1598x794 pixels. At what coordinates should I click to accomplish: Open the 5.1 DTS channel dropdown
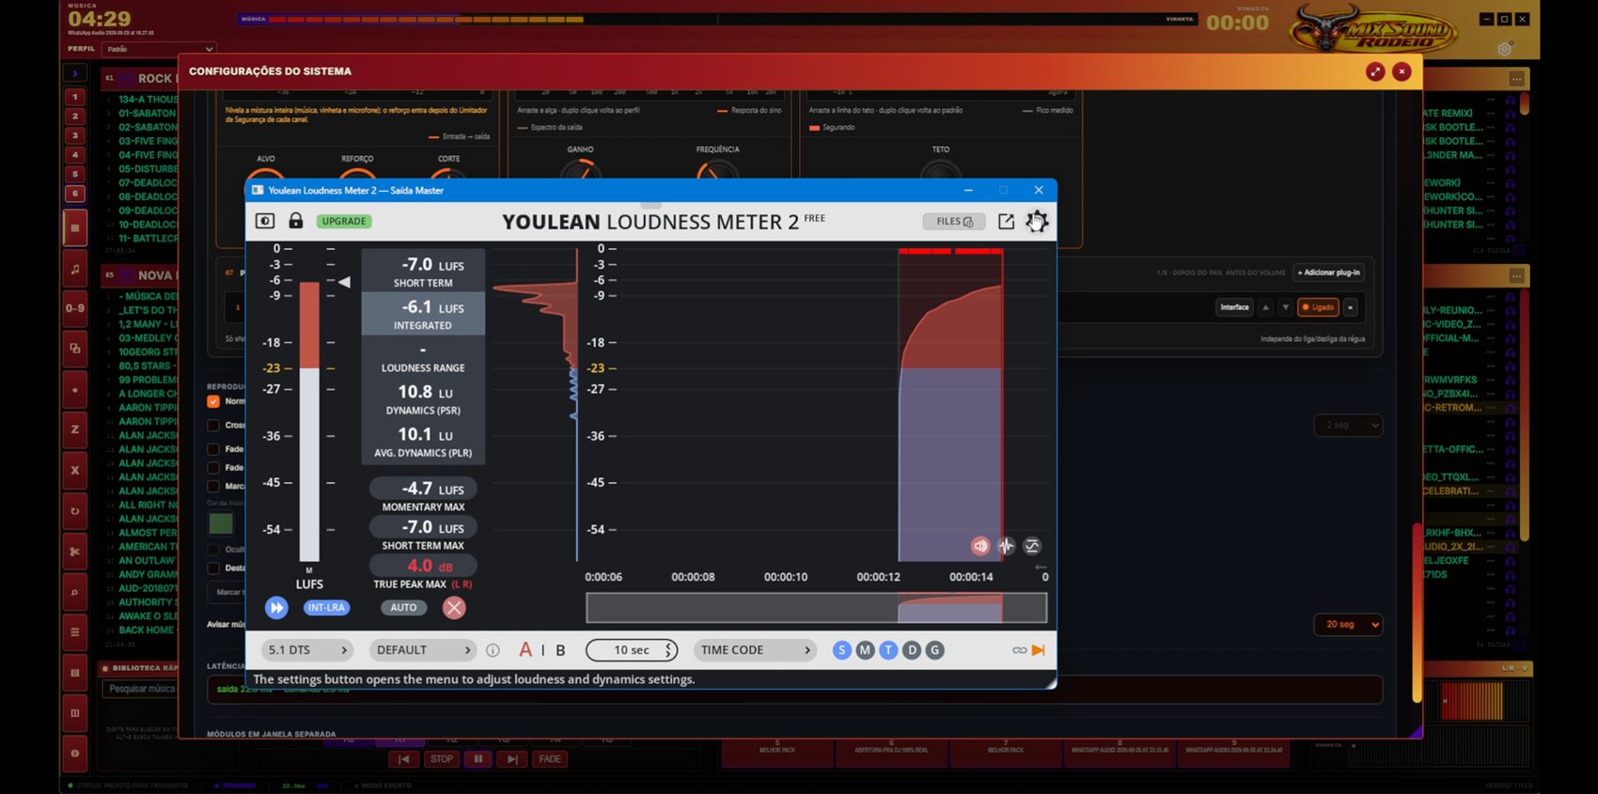305,650
